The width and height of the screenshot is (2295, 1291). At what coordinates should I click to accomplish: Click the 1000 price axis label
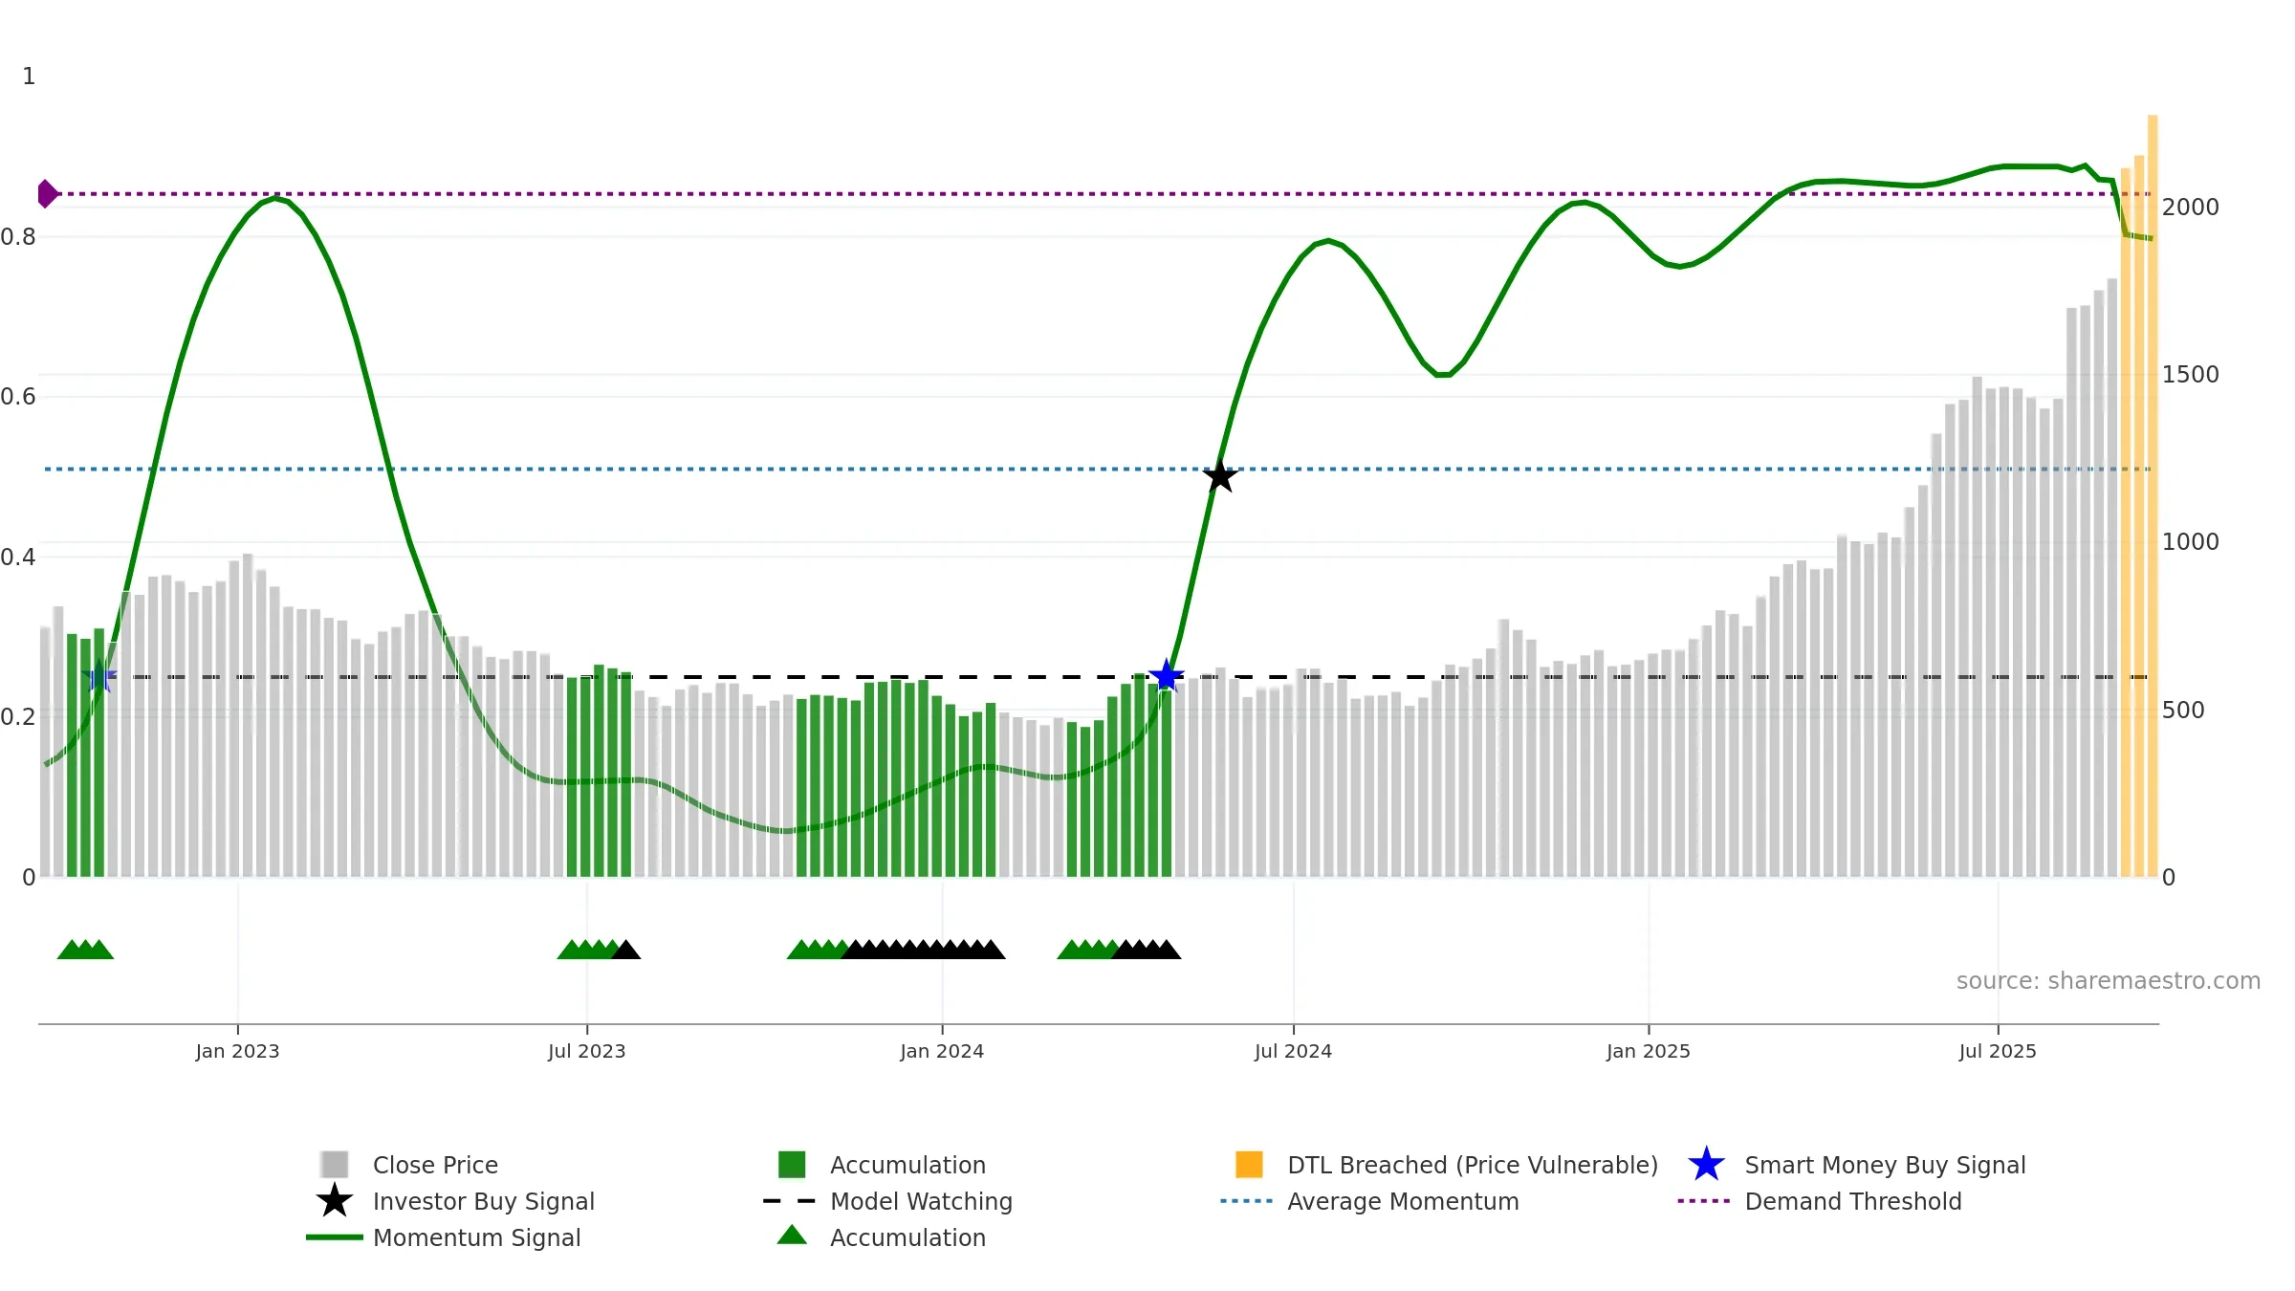[x=2191, y=541]
